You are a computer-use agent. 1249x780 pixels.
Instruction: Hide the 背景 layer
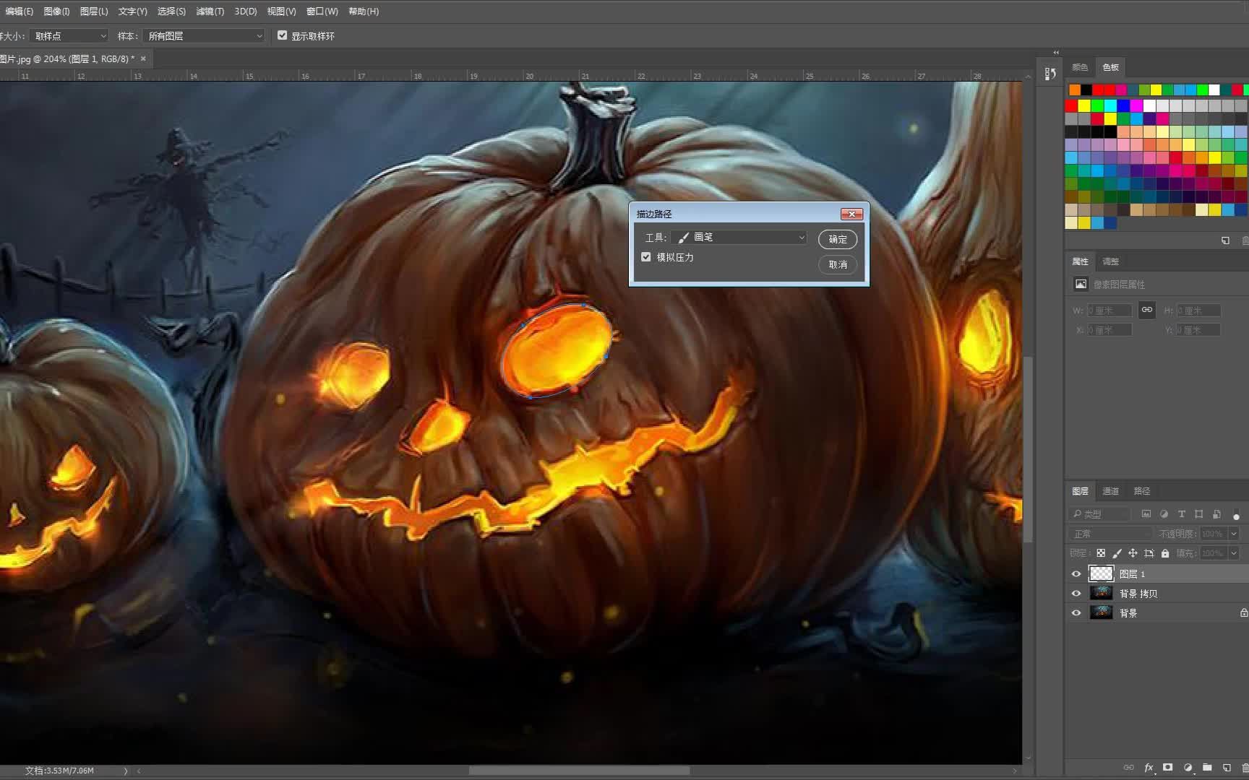(x=1076, y=612)
